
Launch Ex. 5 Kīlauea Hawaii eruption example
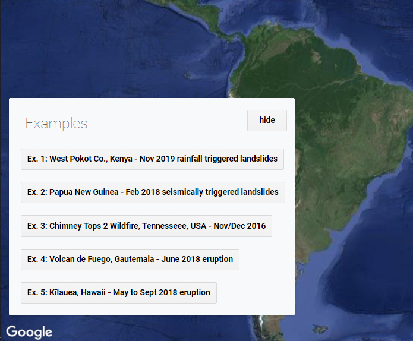118,293
